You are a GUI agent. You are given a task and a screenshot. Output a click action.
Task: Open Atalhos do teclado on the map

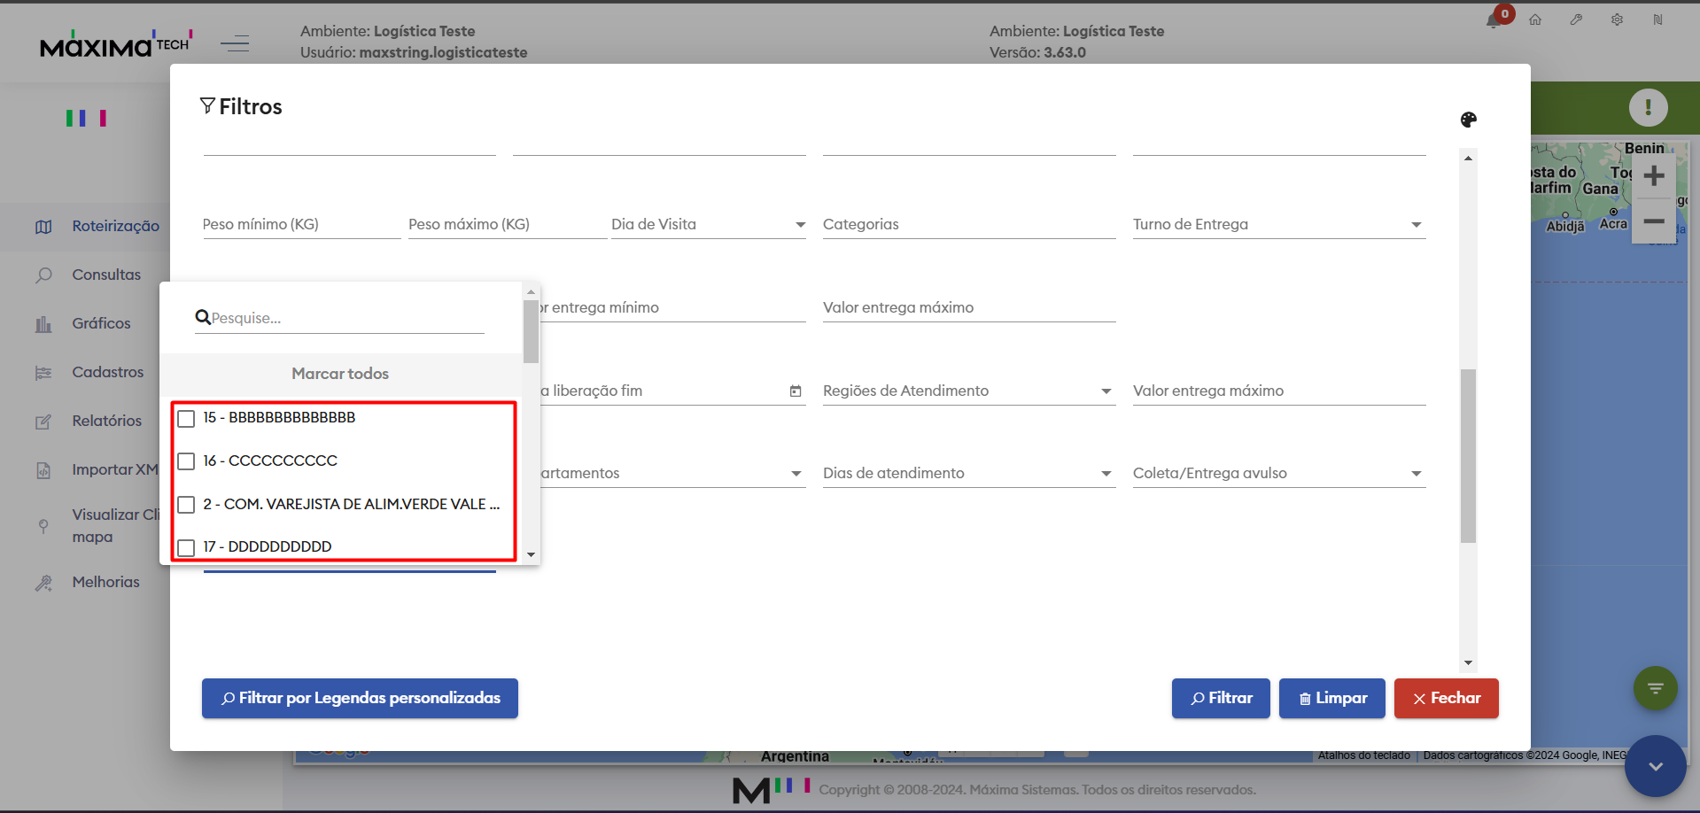pyautogui.click(x=1364, y=755)
